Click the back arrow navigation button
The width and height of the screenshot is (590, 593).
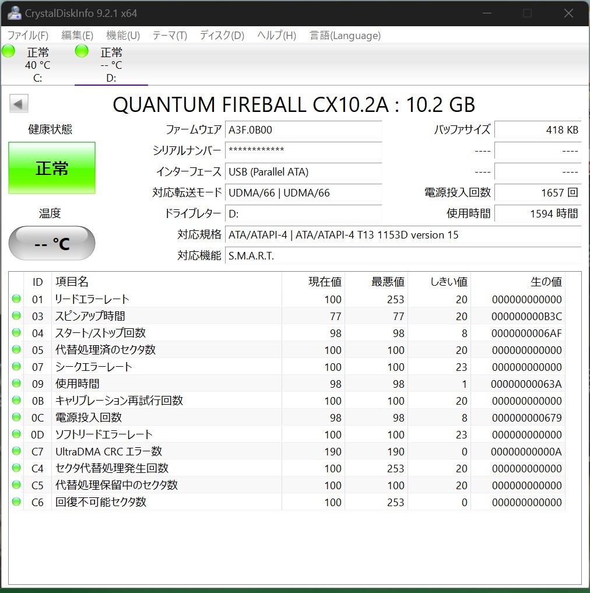18,103
